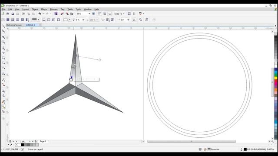Select the Crop tool
The height and width of the screenshot is (156, 278).
coord(3,37)
